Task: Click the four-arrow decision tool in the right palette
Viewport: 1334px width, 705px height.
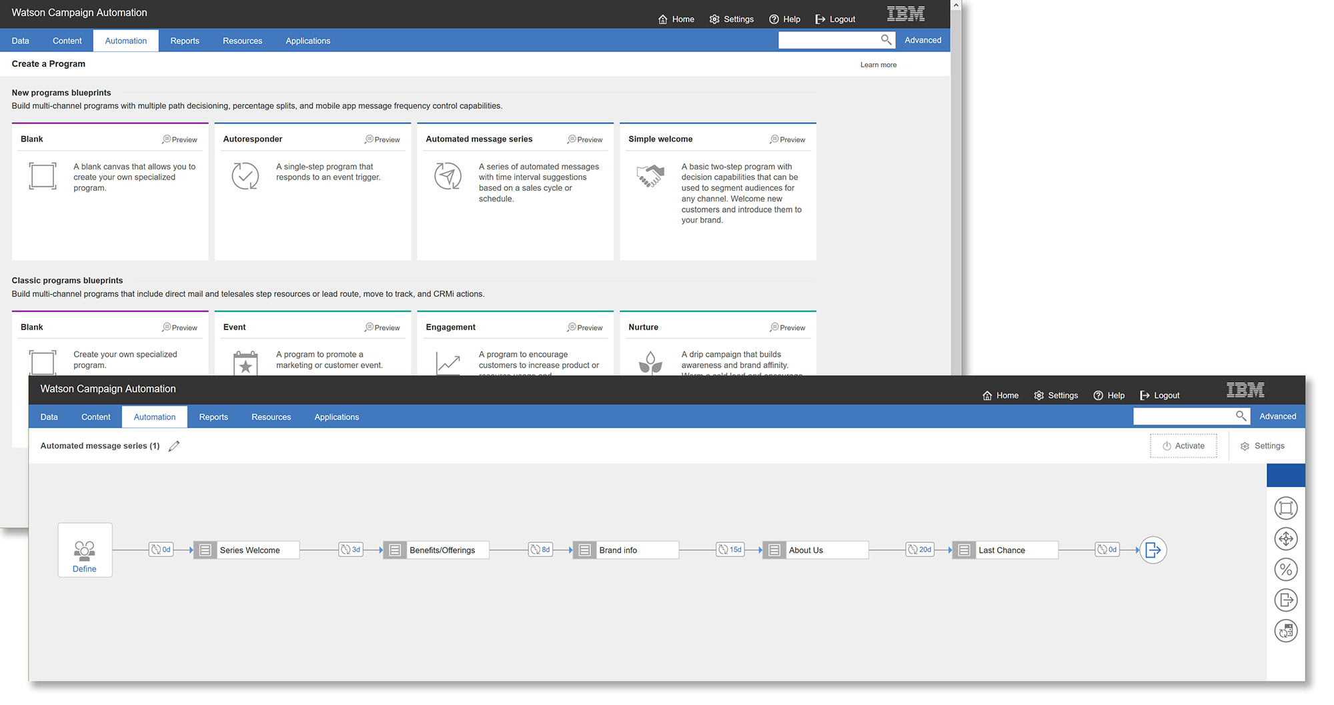Action: click(x=1286, y=539)
